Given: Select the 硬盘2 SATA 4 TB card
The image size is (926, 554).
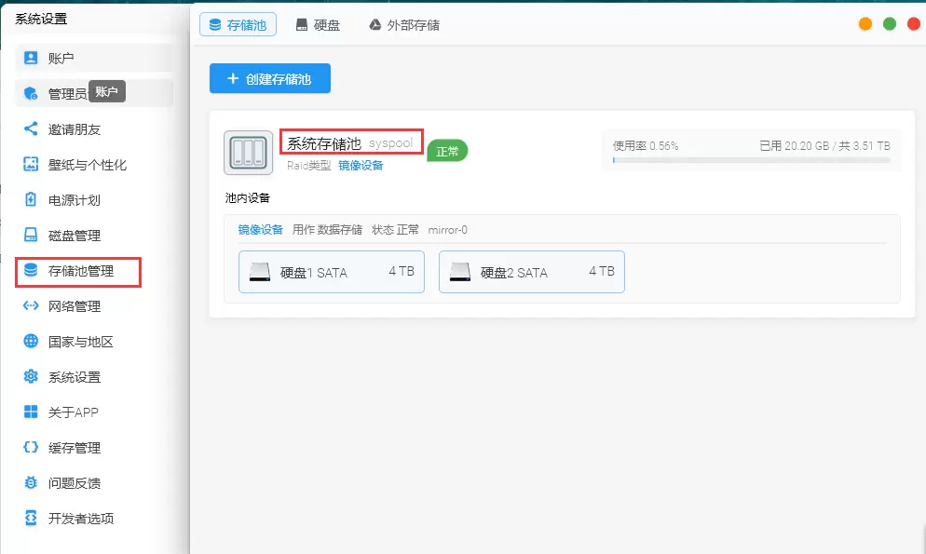Looking at the screenshot, I should tap(532, 272).
